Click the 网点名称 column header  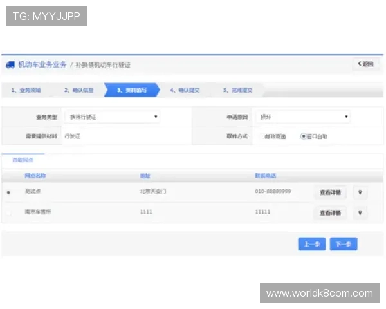click(35, 176)
